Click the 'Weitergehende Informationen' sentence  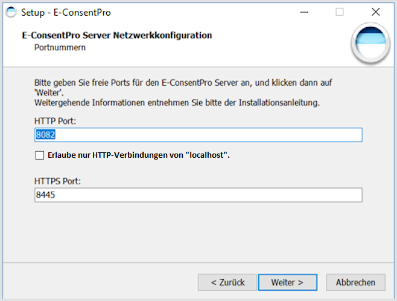tap(177, 103)
